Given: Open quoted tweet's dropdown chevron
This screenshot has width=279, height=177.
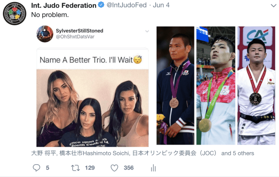Looking at the screenshot, I should point(147,31).
